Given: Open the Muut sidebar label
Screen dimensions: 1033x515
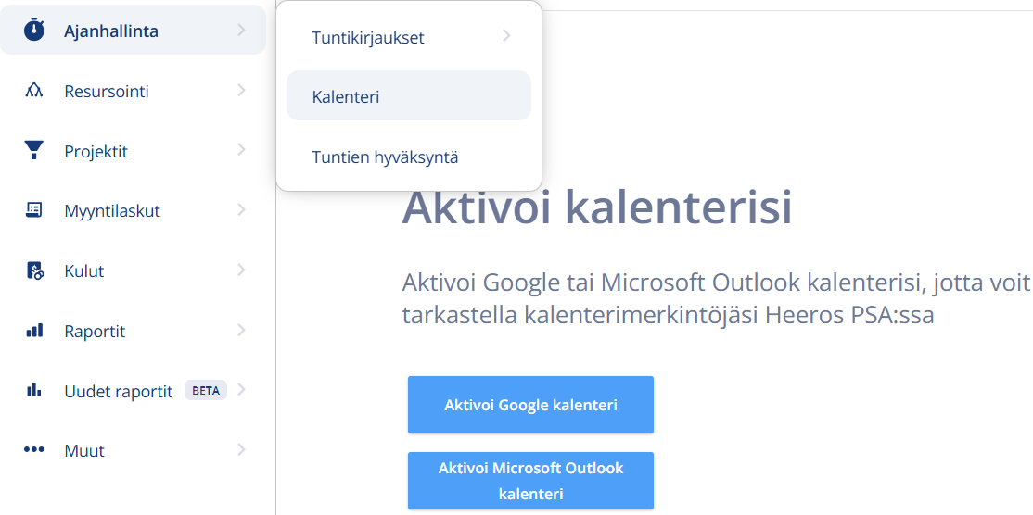Looking at the screenshot, I should pos(83,450).
